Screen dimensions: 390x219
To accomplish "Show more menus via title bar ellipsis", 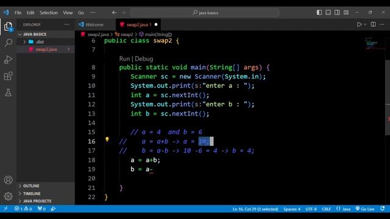I will [x=93, y=12].
